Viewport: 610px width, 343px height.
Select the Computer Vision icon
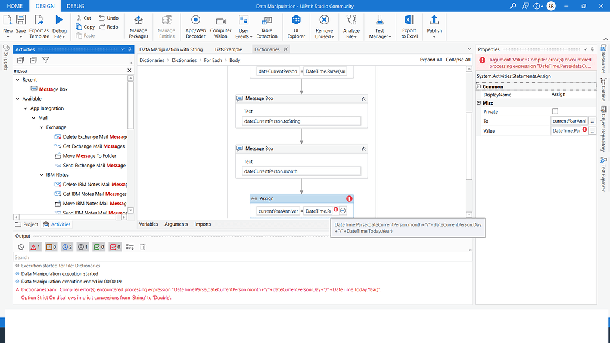tap(220, 25)
